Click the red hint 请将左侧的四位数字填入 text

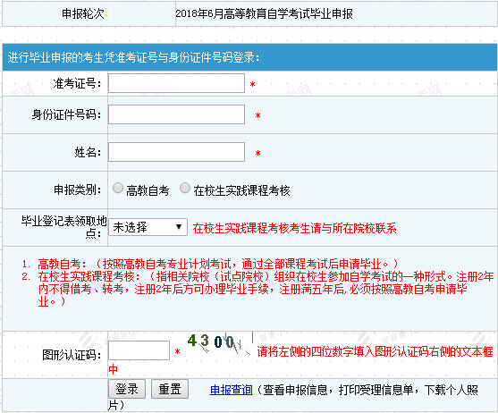[375, 351]
